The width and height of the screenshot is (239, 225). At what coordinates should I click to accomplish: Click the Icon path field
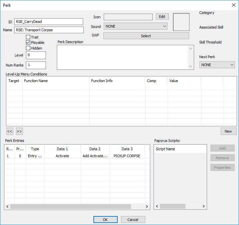click(128, 17)
